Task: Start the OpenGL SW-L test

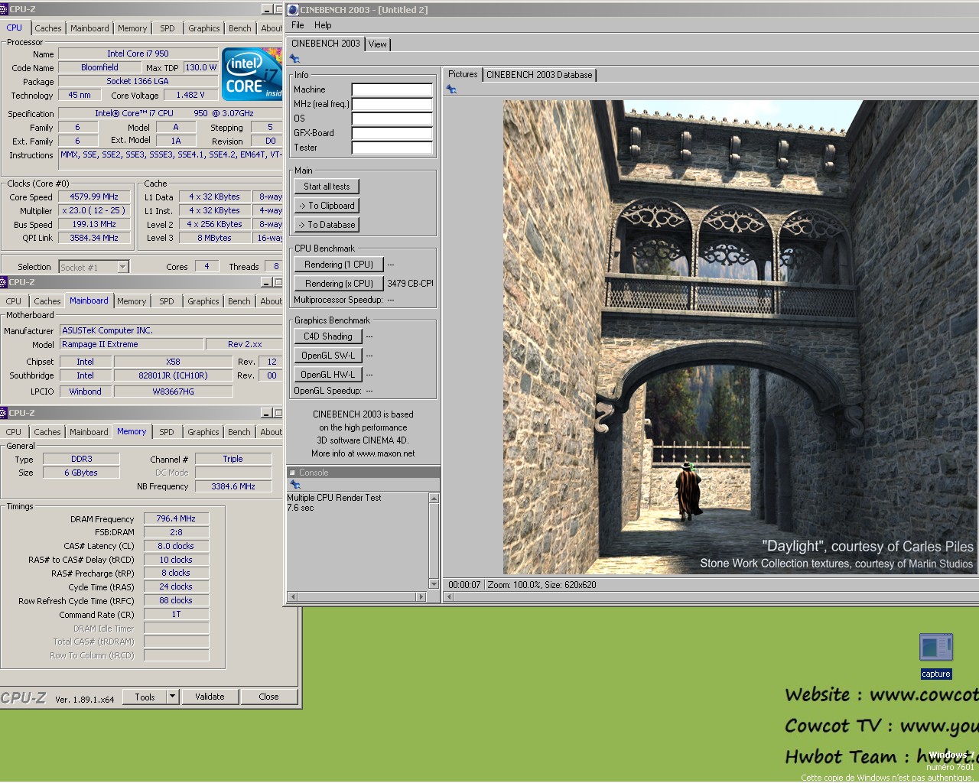Action: point(328,356)
